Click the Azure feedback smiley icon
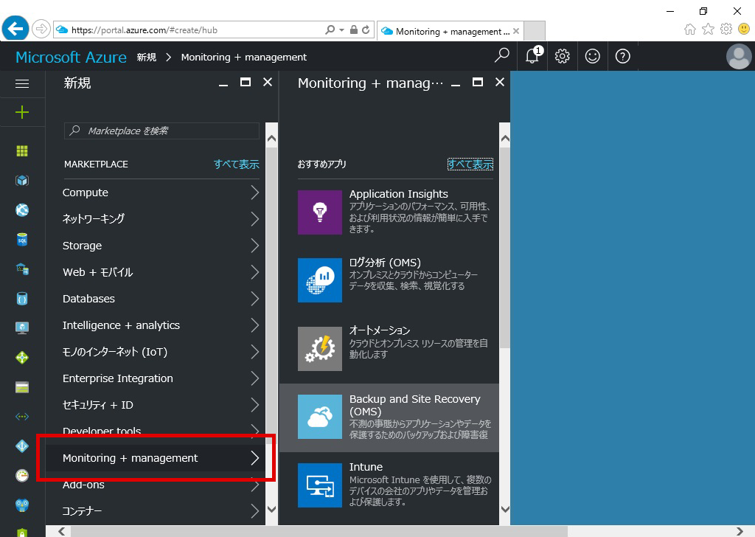 592,56
